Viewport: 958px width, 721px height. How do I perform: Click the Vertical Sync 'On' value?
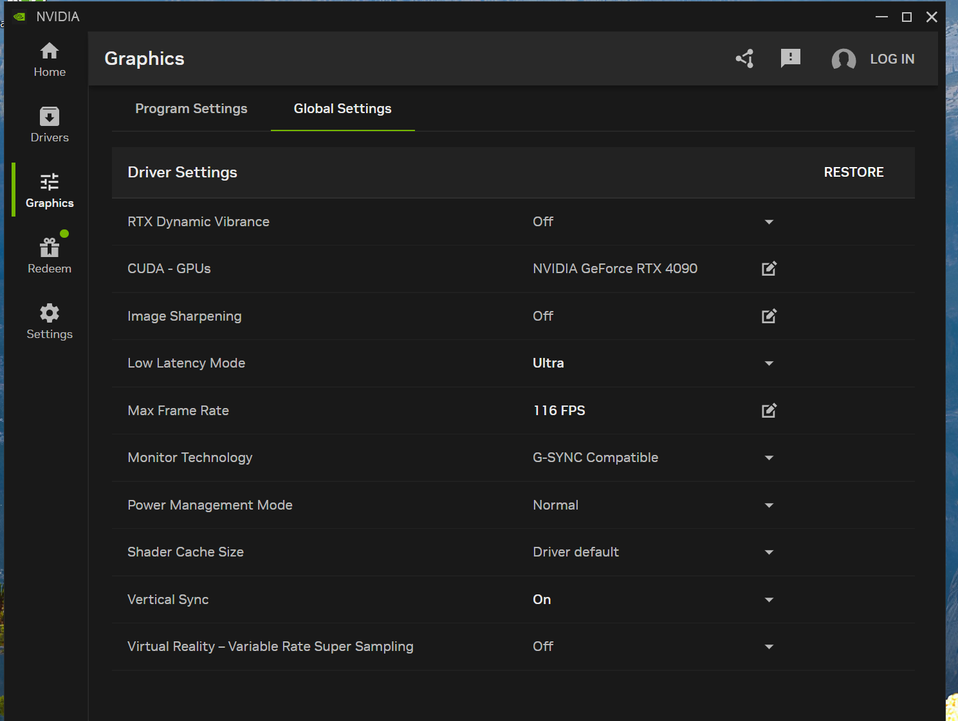[x=542, y=600]
